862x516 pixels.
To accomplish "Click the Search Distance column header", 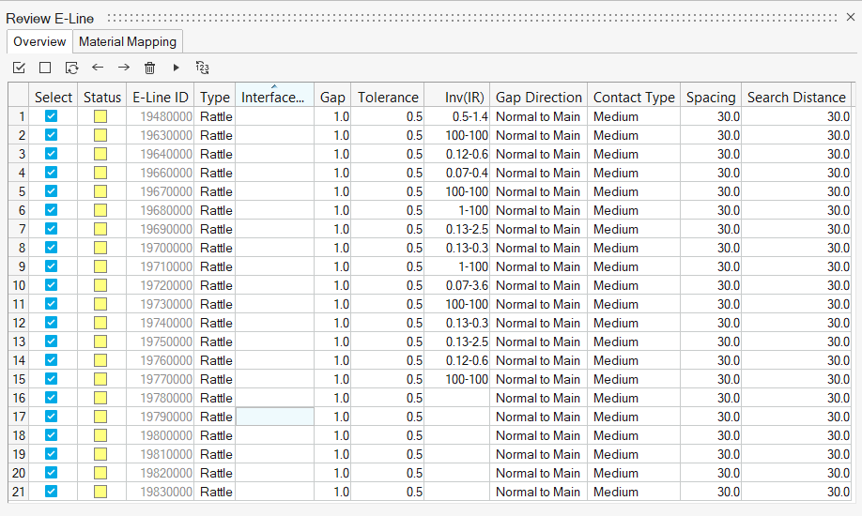I will (795, 97).
